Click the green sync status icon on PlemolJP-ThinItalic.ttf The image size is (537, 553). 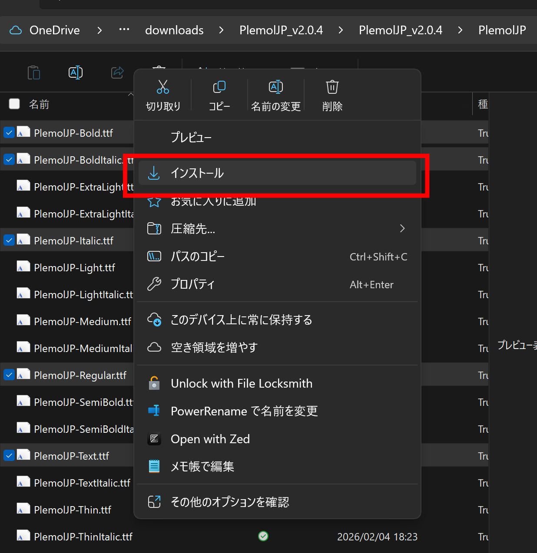tap(263, 536)
